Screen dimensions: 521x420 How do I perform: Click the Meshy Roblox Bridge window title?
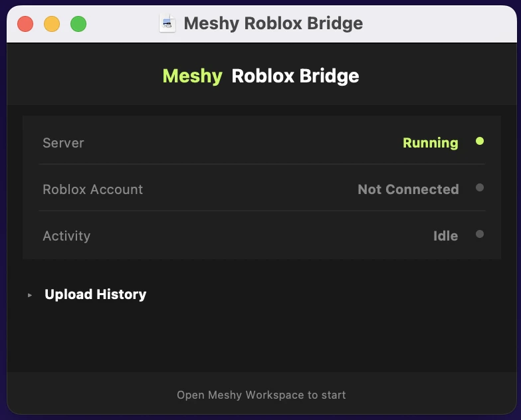point(273,24)
